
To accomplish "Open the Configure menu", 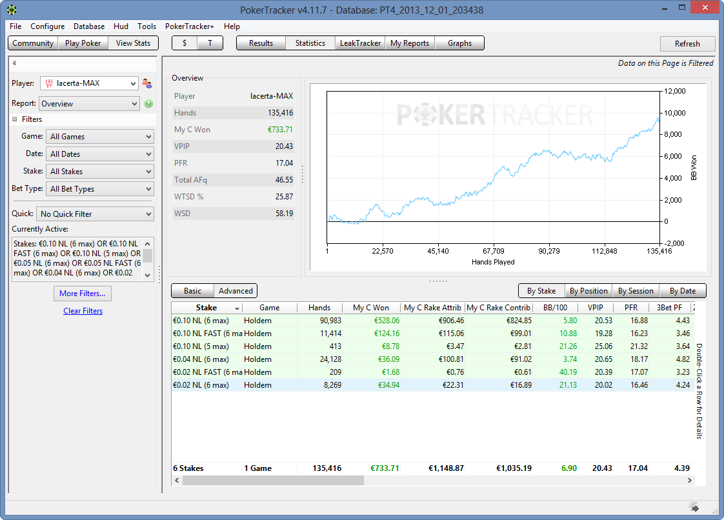I will 48,26.
